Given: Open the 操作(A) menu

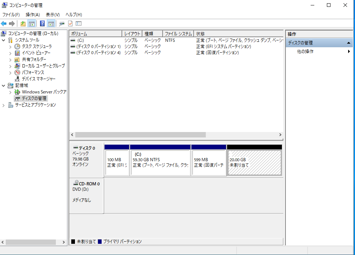Looking at the screenshot, I should pos(32,15).
